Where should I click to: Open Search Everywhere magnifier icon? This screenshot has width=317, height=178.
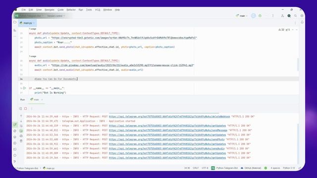(296, 16)
